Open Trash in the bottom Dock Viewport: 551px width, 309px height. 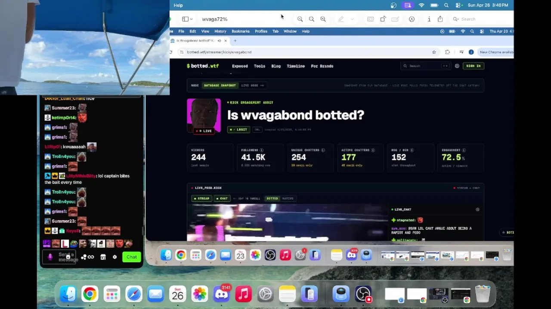[483, 294]
